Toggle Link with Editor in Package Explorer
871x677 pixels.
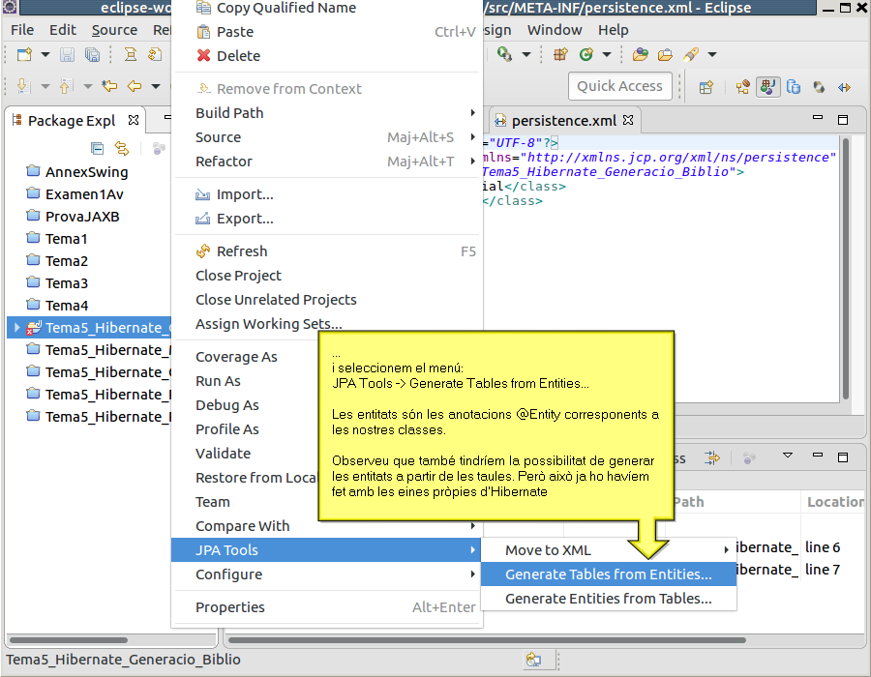point(122,149)
